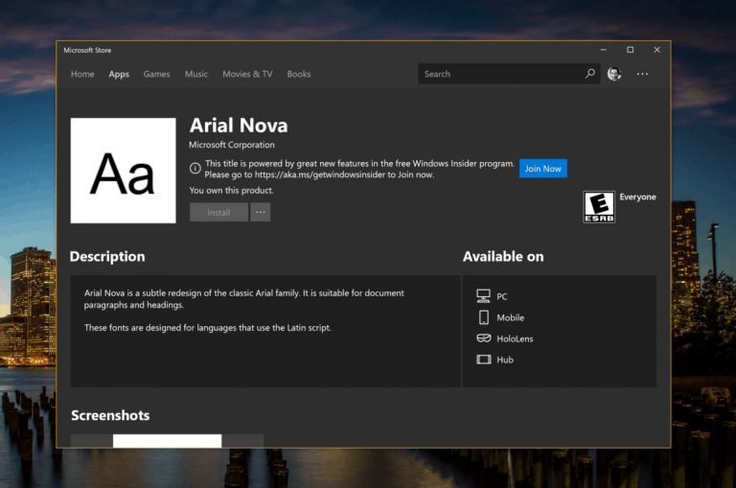Click the 'PC' platform label

tap(502, 297)
